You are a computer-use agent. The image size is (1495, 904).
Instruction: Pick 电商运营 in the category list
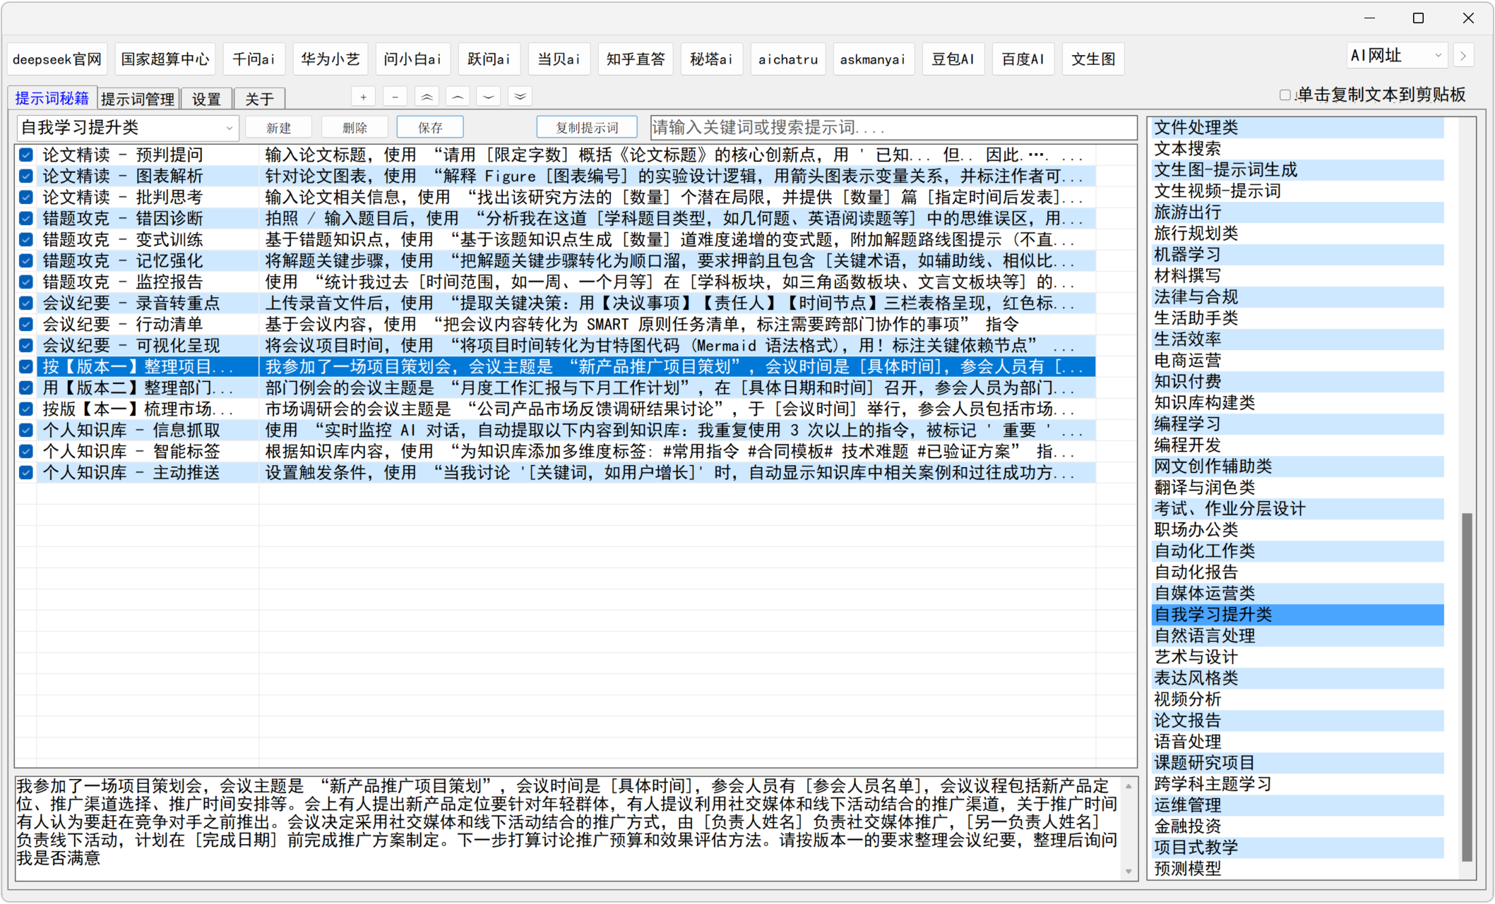[1298, 361]
